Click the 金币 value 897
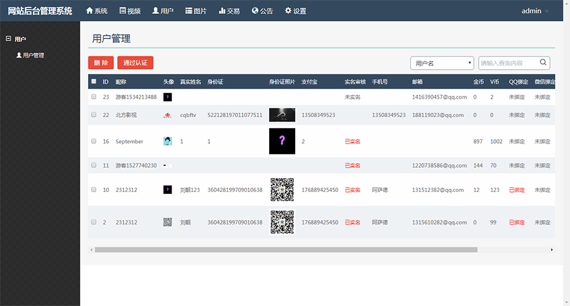The image size is (570, 306). tap(478, 141)
